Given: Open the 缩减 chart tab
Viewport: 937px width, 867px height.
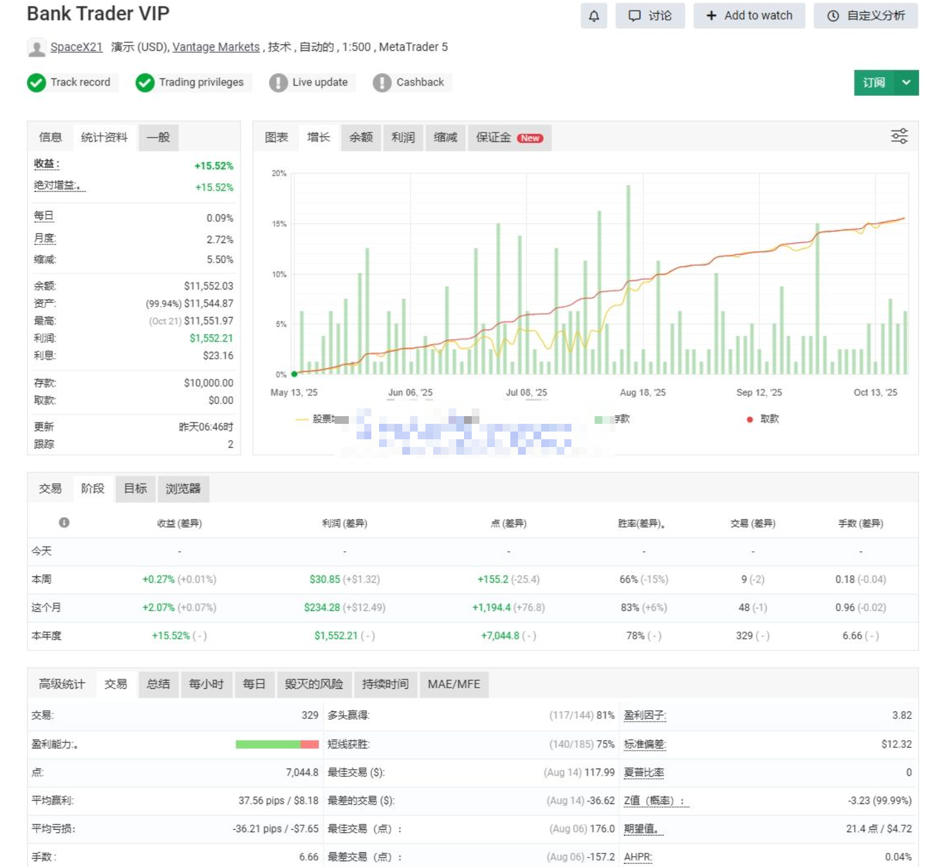Looking at the screenshot, I should 445,138.
